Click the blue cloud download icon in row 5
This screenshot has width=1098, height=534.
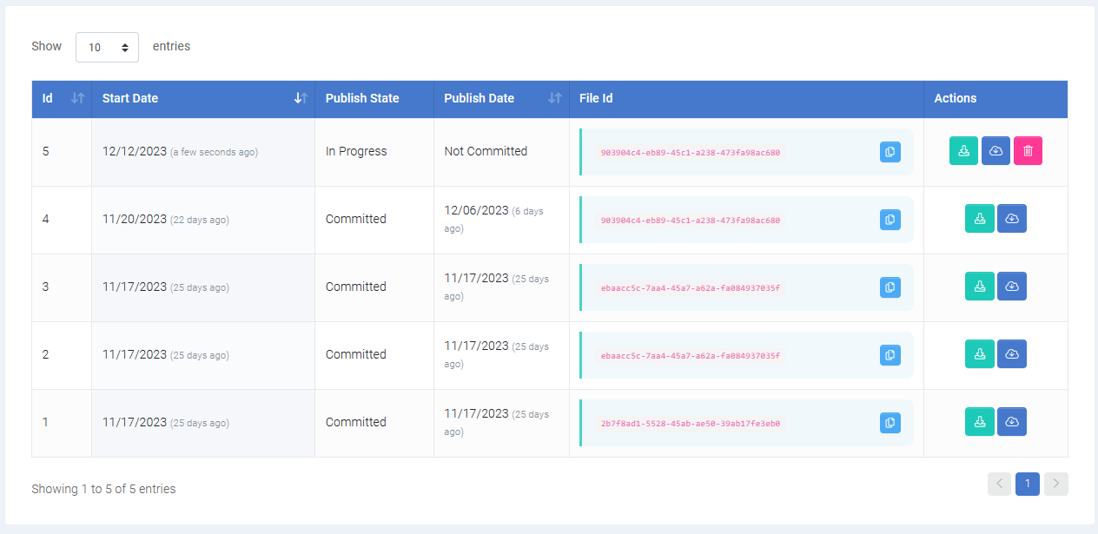[995, 151]
